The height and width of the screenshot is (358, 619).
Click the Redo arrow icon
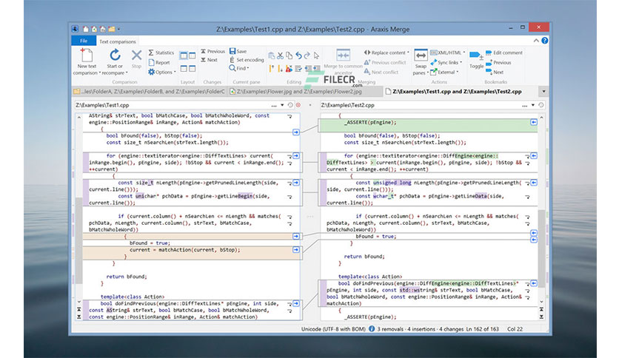pos(307,55)
